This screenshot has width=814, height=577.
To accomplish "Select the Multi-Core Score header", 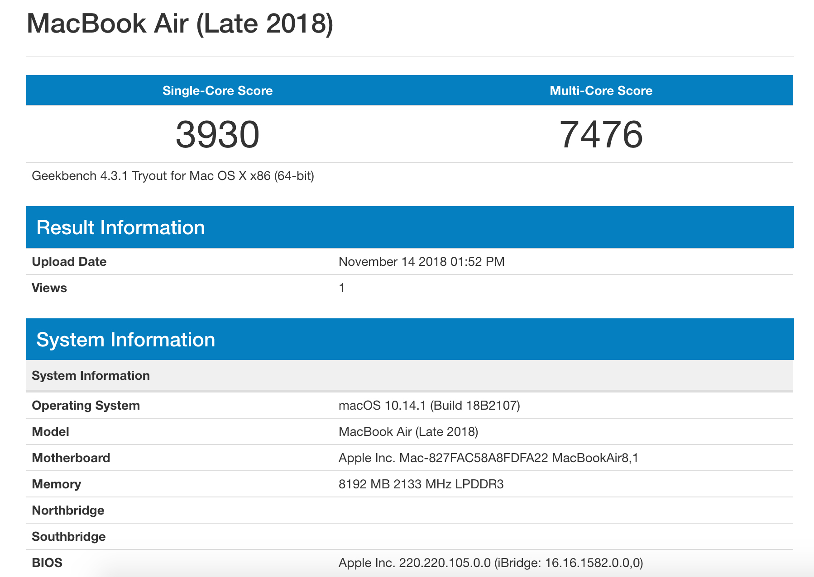I will click(601, 90).
